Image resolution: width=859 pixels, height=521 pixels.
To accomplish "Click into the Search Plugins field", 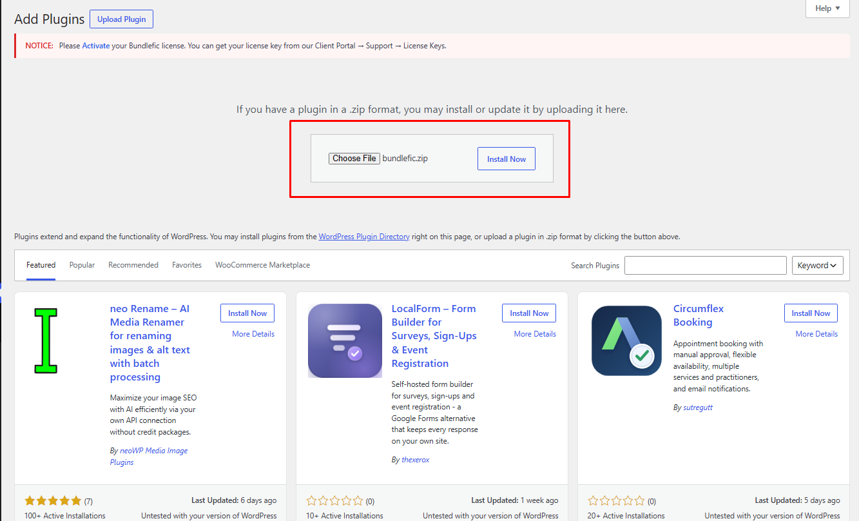I will [x=706, y=266].
